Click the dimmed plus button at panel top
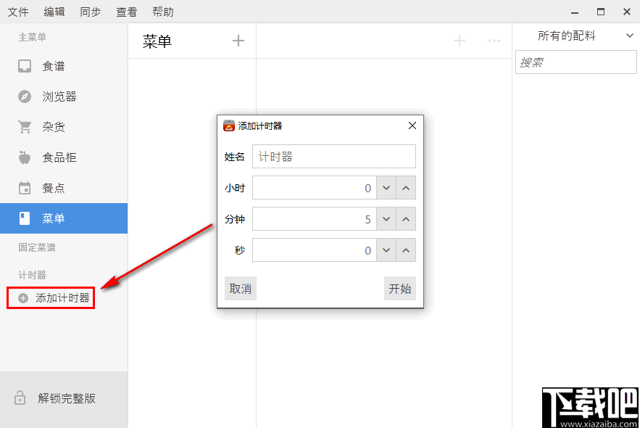Viewport: 640px width, 428px height. pos(459,41)
